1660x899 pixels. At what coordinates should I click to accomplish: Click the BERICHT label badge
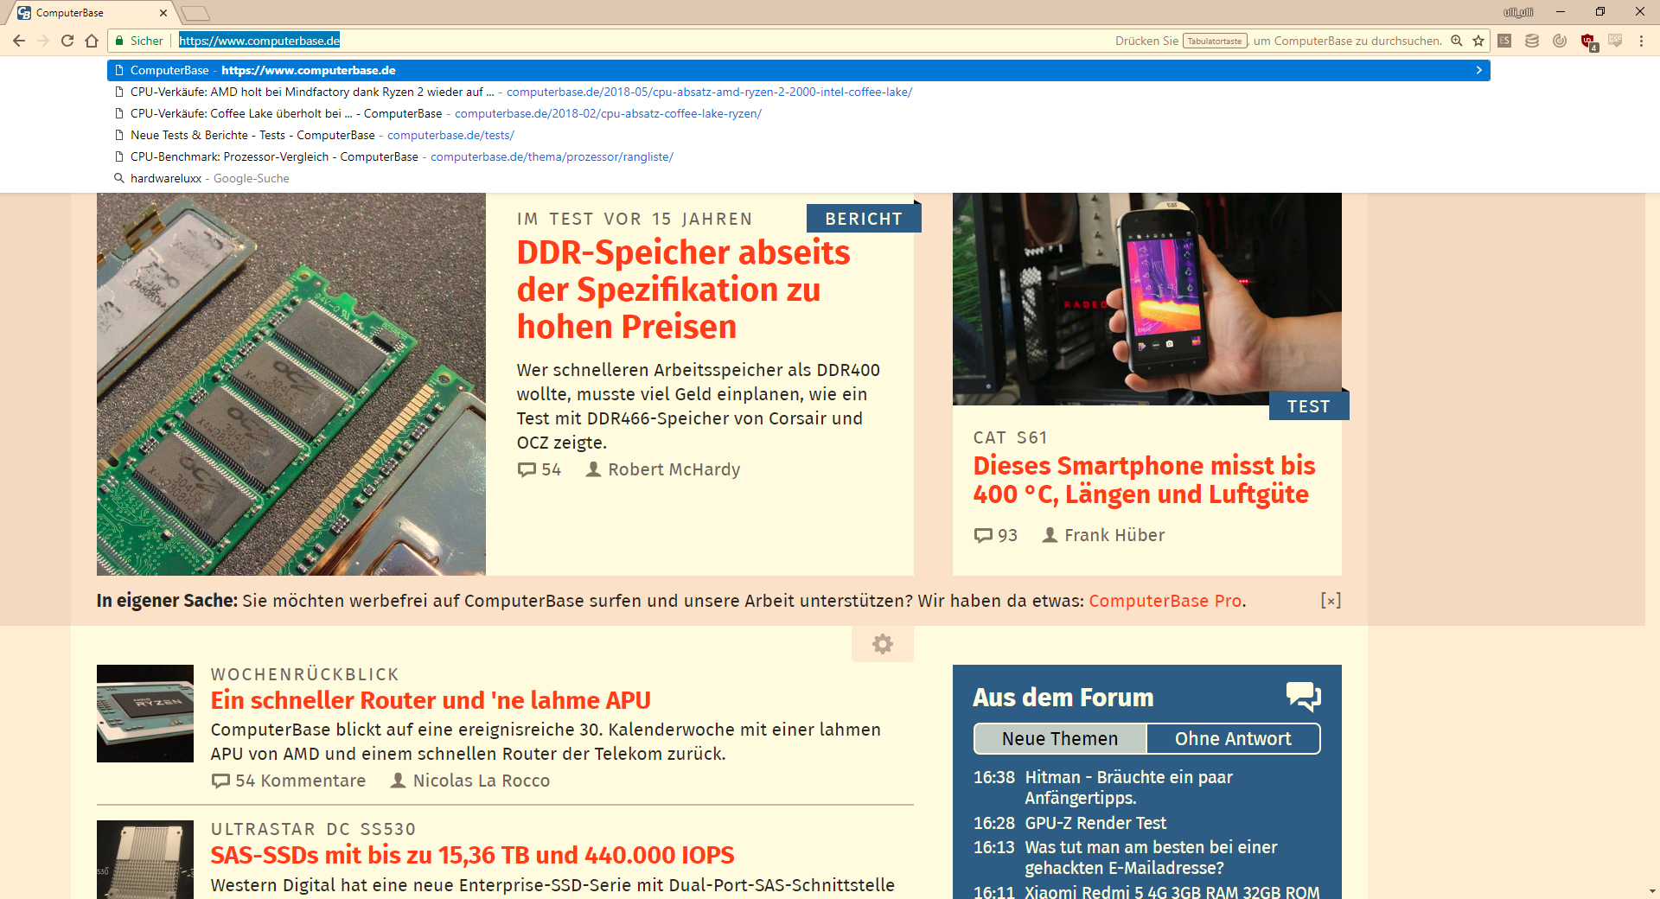click(x=864, y=219)
